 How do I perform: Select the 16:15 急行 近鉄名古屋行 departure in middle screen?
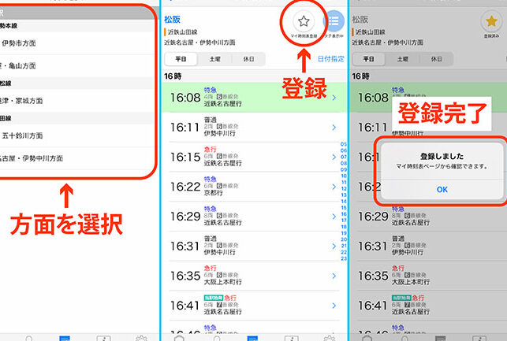point(255,157)
